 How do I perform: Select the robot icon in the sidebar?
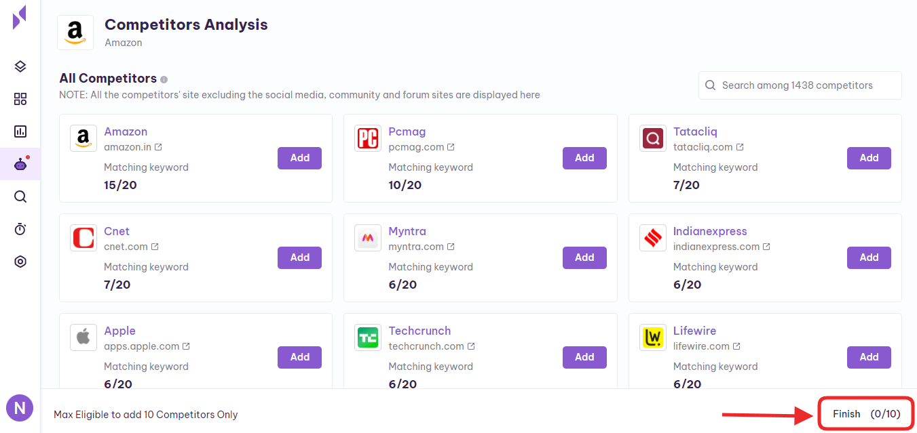click(x=20, y=164)
